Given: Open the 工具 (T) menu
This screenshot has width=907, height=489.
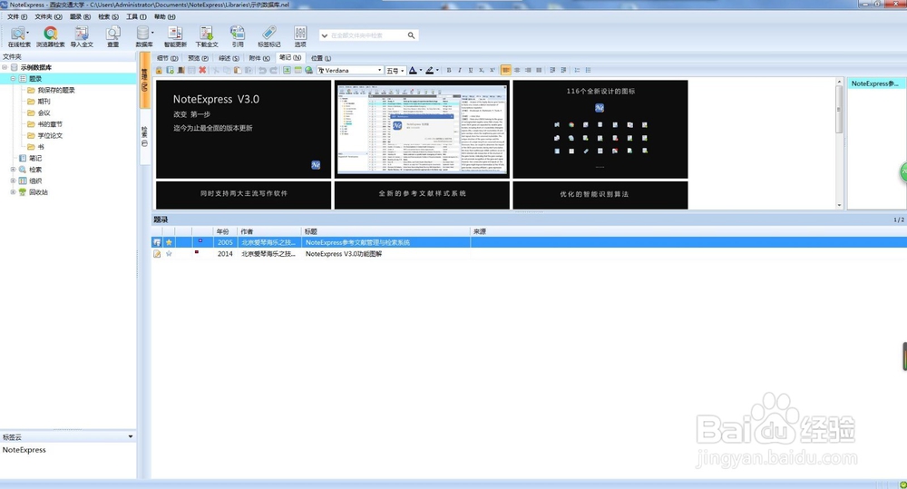Looking at the screenshot, I should click(137, 16).
